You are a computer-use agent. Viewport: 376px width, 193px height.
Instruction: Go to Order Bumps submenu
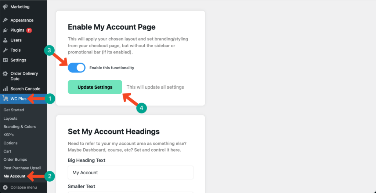tap(15, 160)
